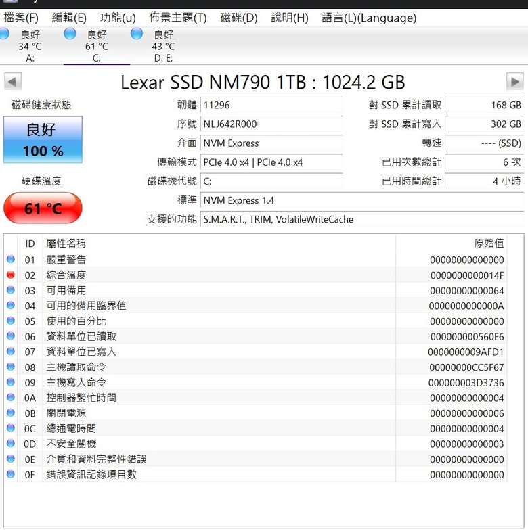The image size is (528, 531).
Task: Open the 磁碟(D) menu
Action: [239, 18]
